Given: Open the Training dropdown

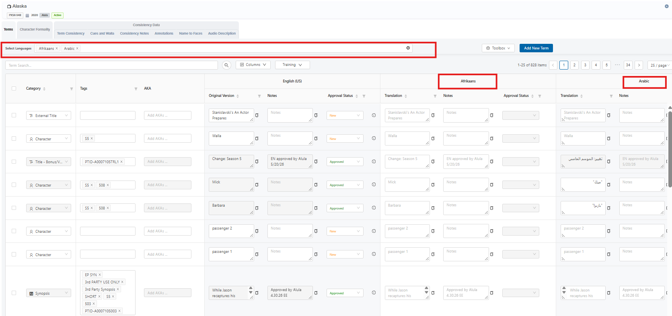Looking at the screenshot, I should (x=292, y=65).
